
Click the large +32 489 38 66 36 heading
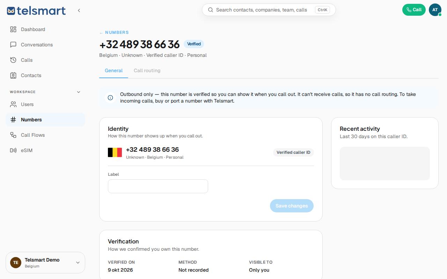(x=139, y=44)
